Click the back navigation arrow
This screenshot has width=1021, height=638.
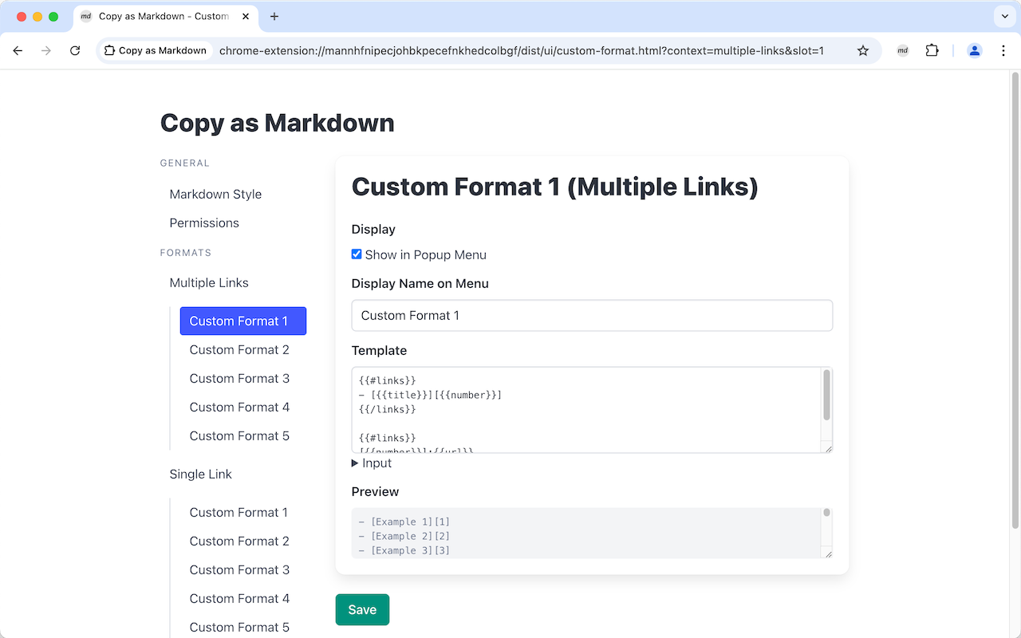pyautogui.click(x=18, y=49)
